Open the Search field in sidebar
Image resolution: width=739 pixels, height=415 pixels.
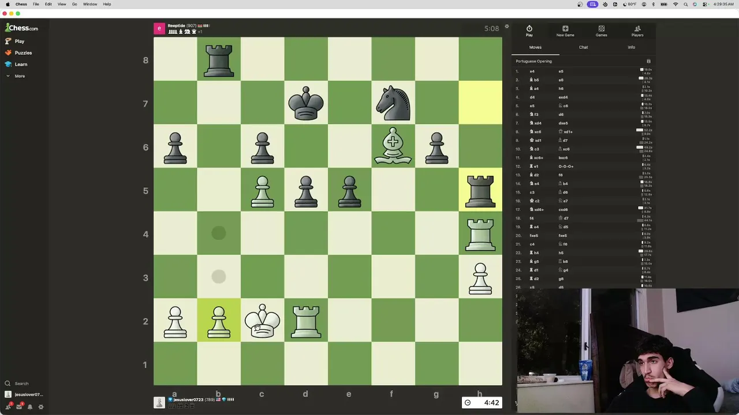(17, 383)
